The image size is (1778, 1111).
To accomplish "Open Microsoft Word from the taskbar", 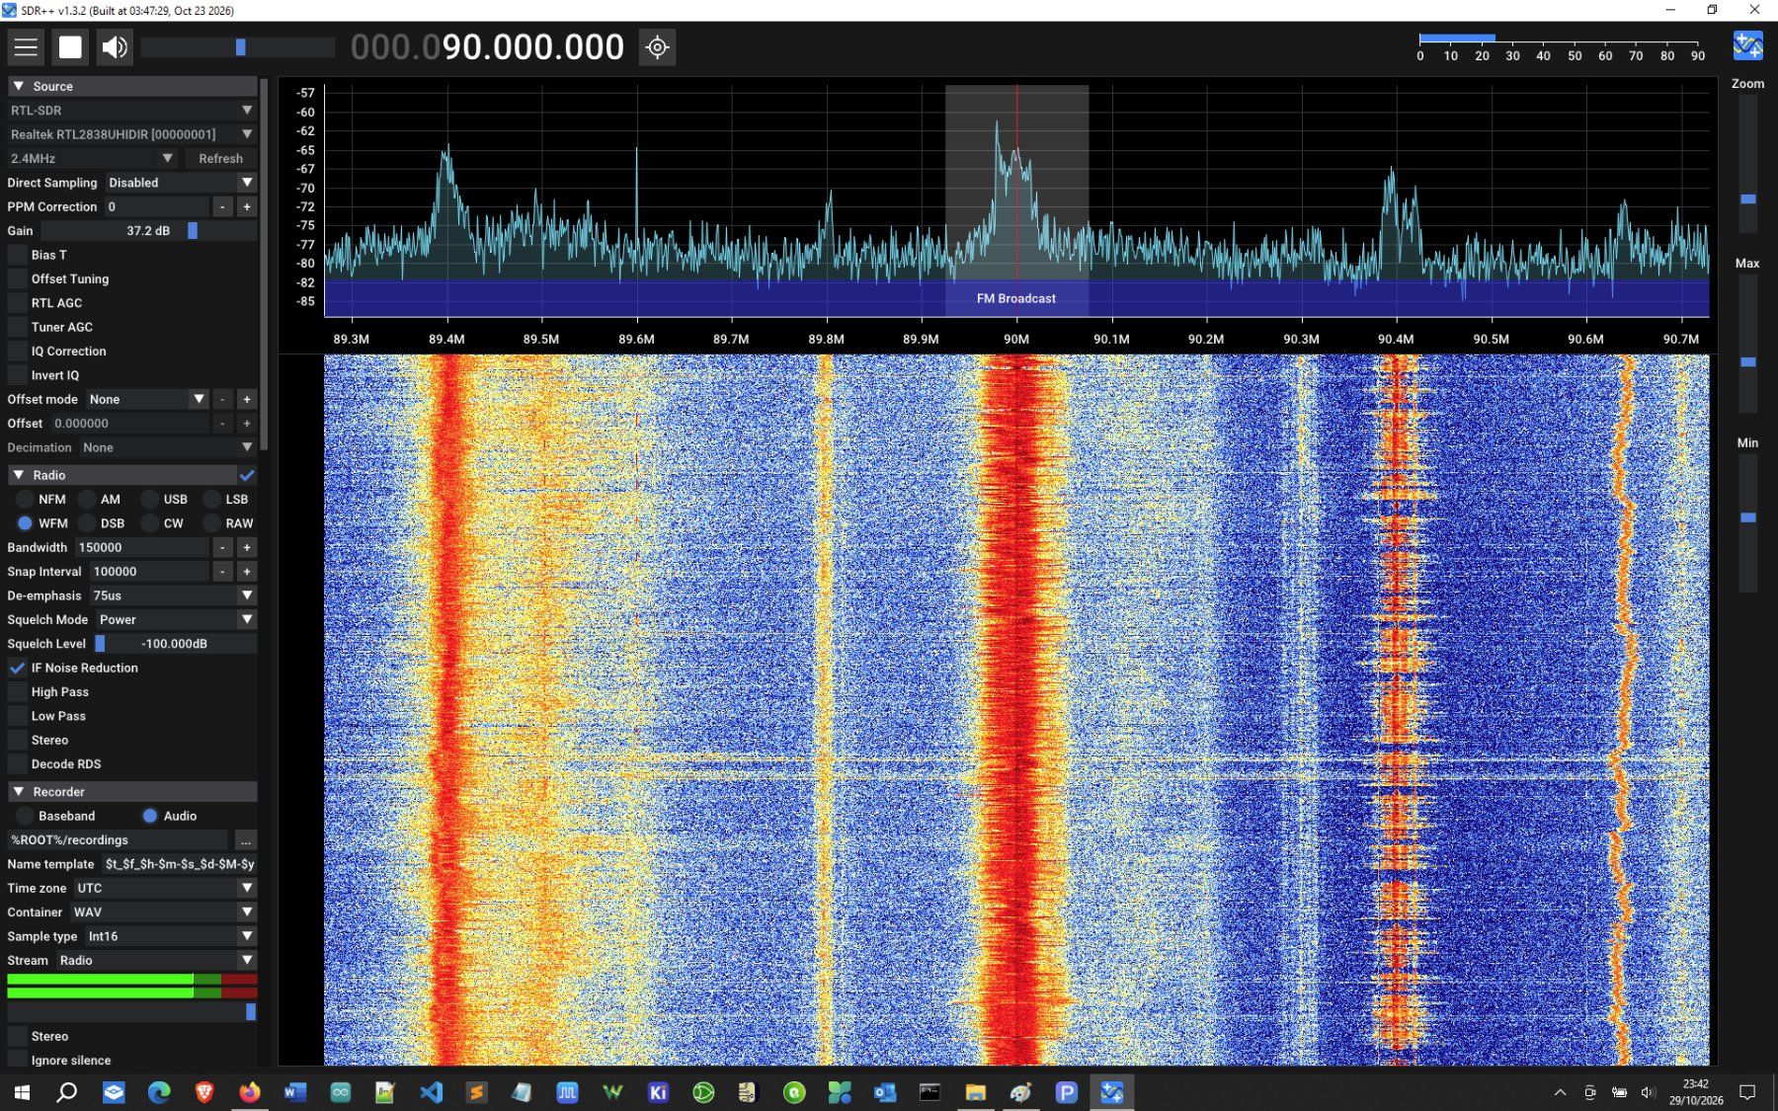I will click(295, 1091).
